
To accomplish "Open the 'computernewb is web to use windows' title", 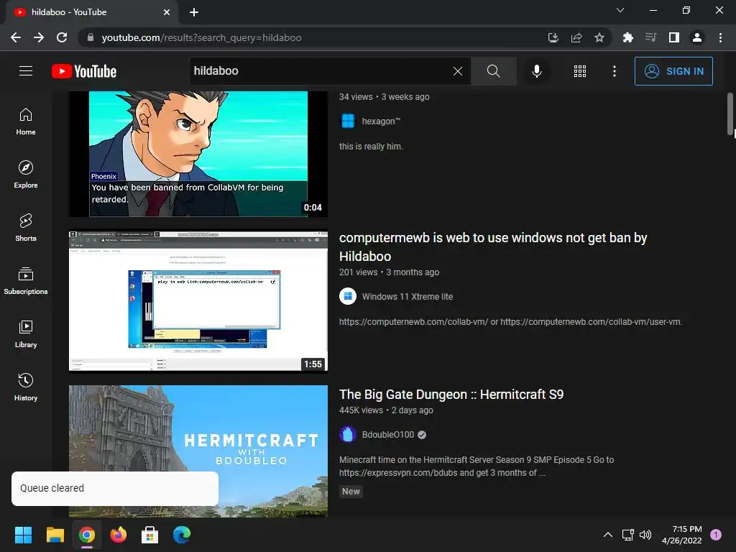I will tap(493, 247).
